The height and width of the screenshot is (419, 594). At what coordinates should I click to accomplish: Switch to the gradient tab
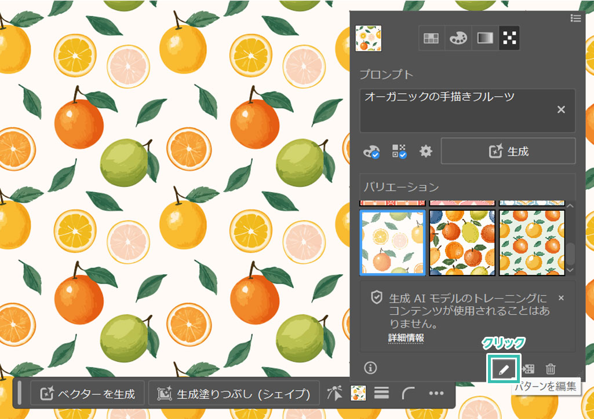coord(484,38)
